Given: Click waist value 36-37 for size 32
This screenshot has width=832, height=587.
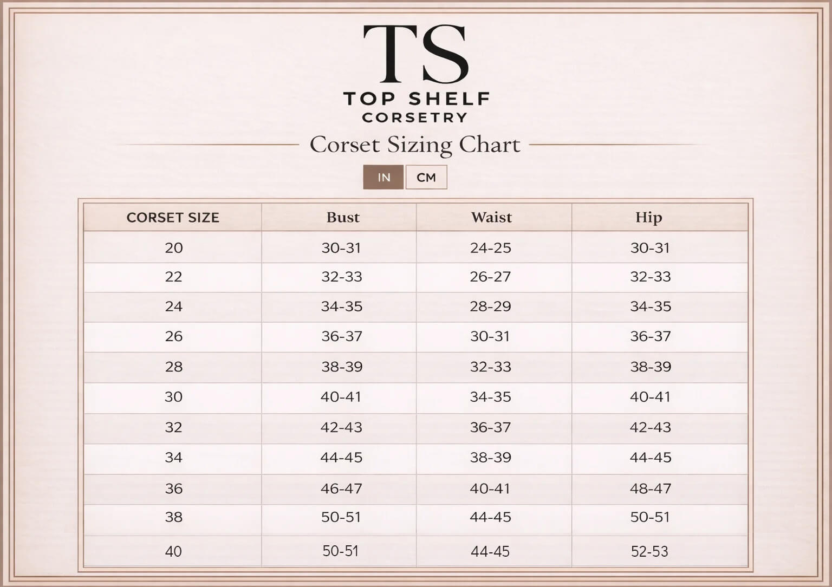Looking at the screenshot, I should (491, 427).
